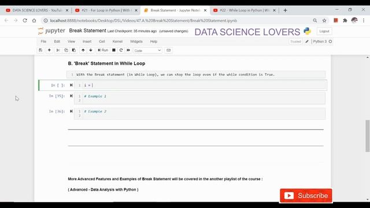Viewport: 370px width, 208px height.
Task: Go back in browser history
Action: click(6, 21)
